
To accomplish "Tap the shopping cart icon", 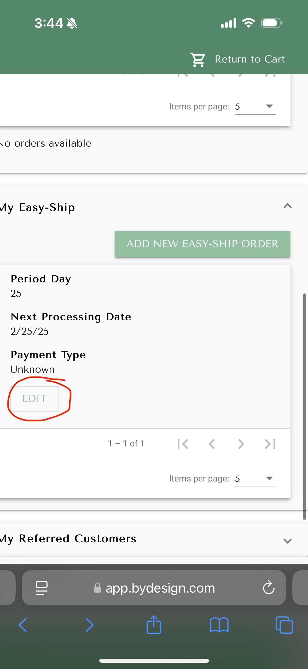I will 198,59.
